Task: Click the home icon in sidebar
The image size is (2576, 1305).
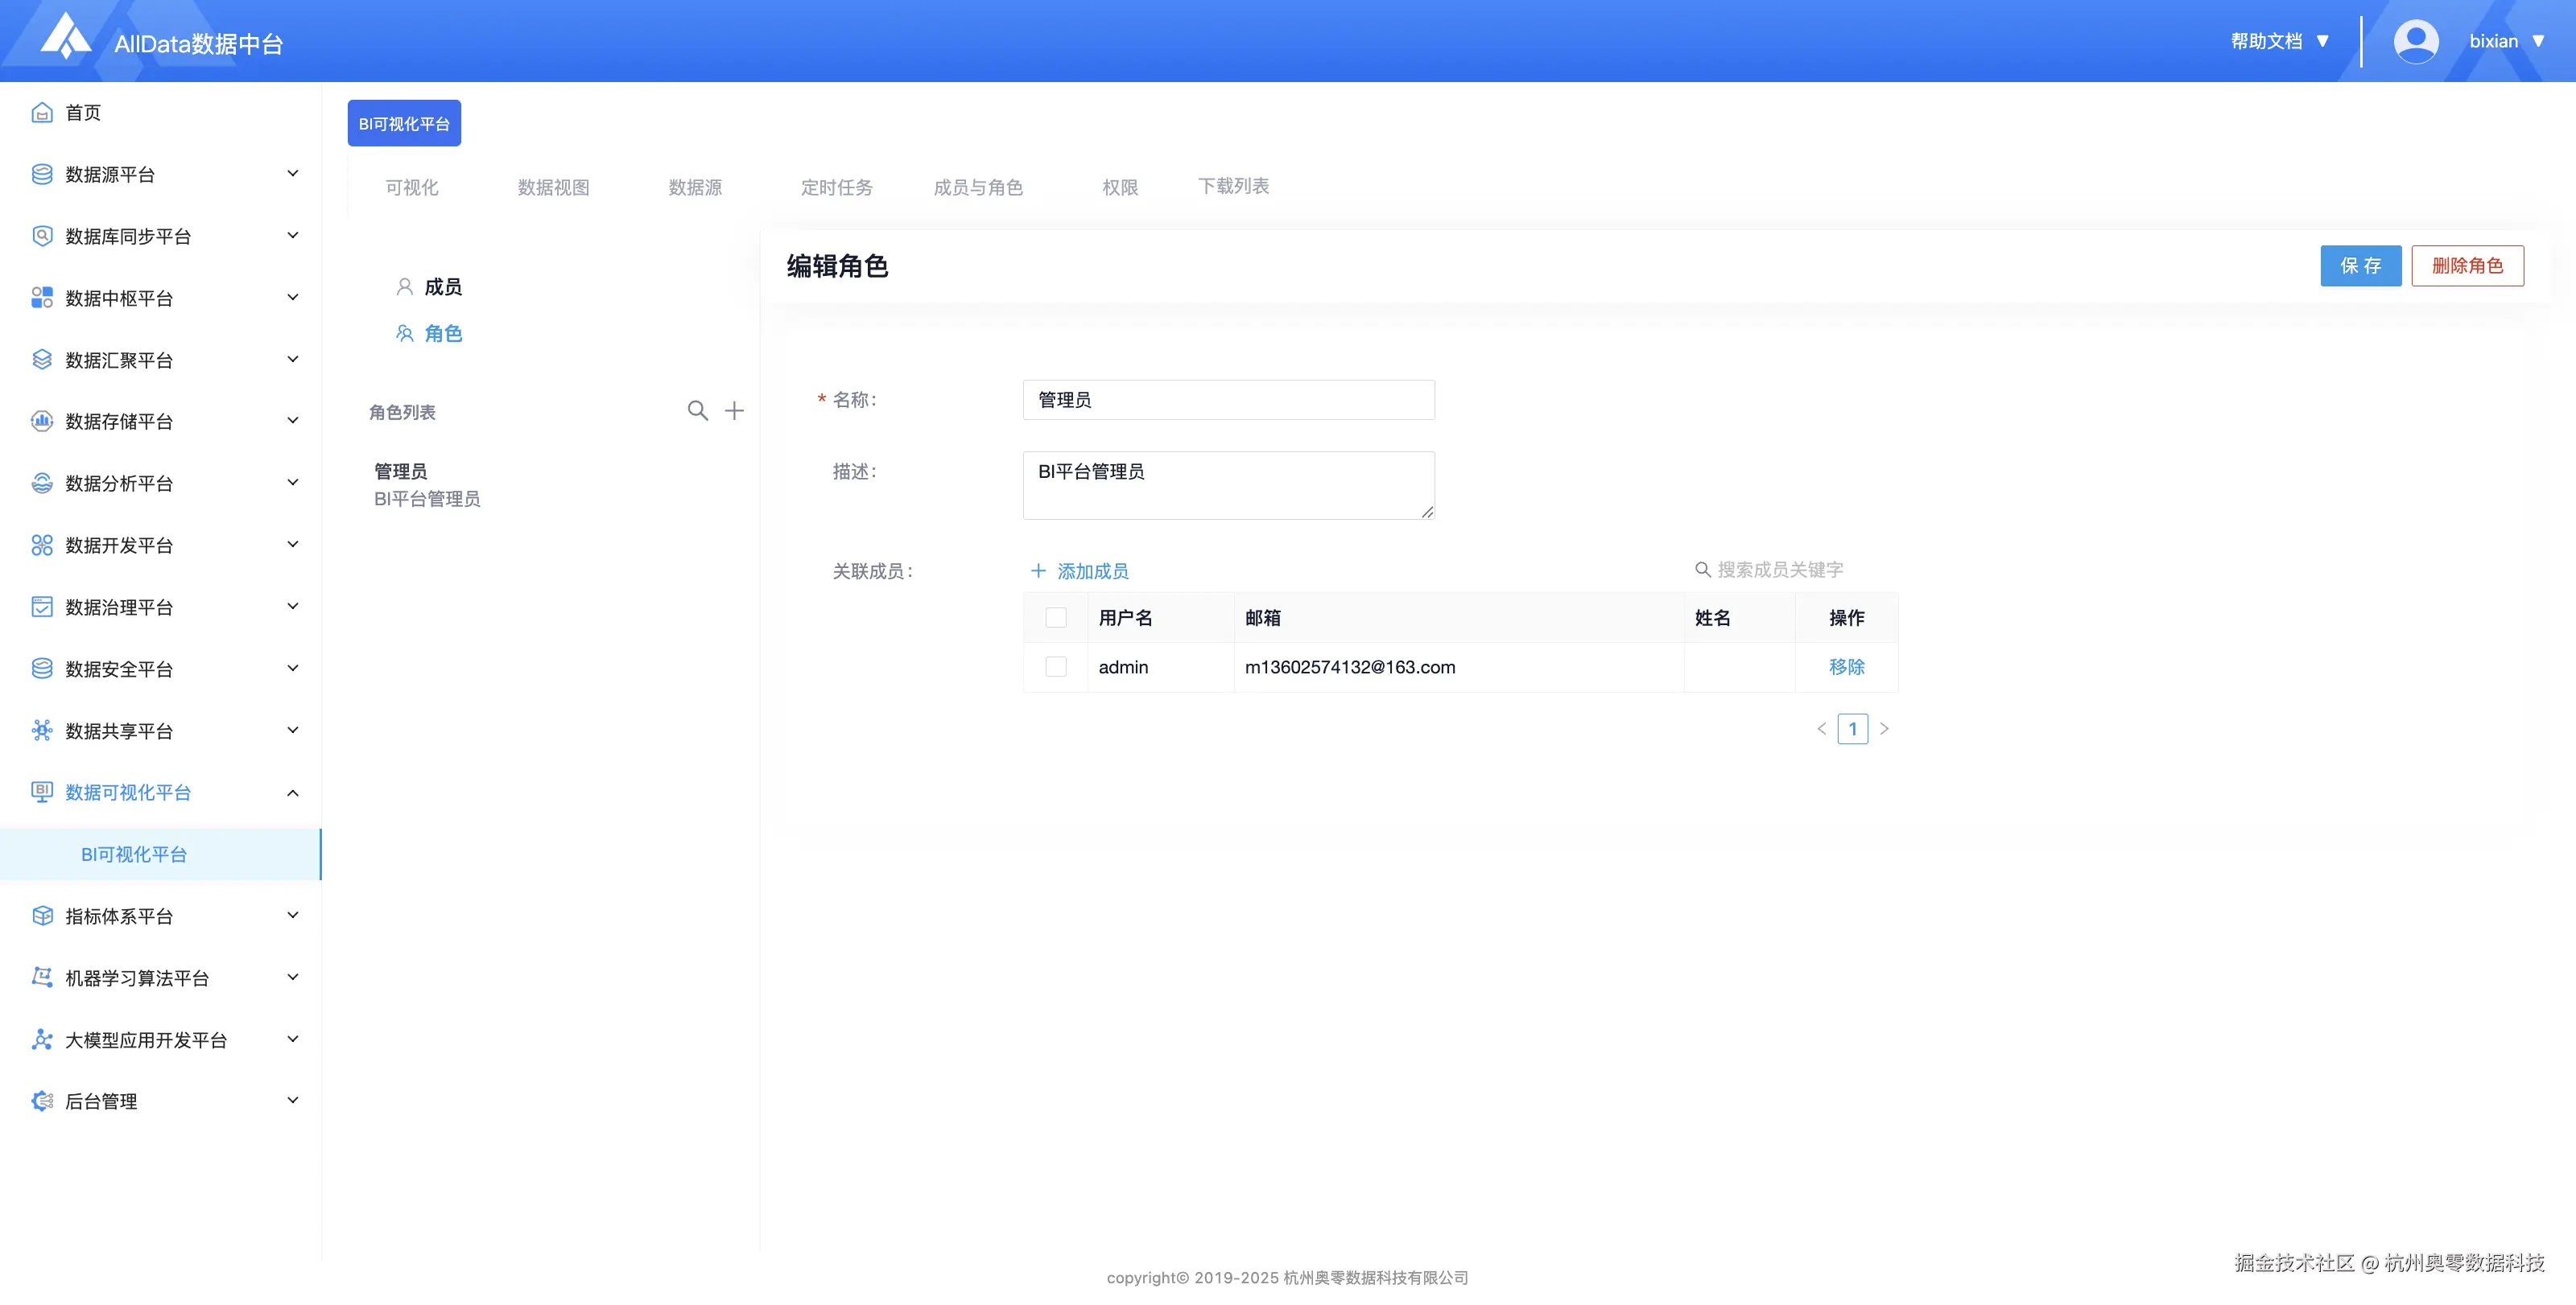Action: (42, 113)
